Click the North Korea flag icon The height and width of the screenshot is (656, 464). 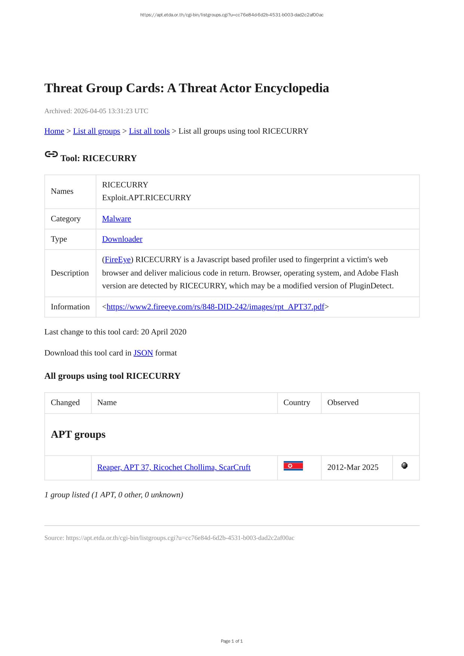tap(293, 466)
